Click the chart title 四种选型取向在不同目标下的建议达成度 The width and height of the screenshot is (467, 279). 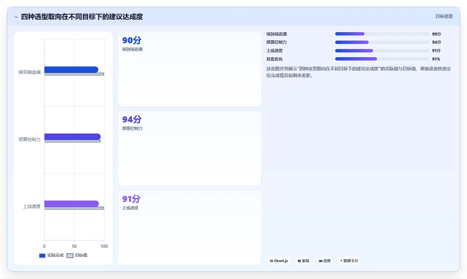point(82,17)
